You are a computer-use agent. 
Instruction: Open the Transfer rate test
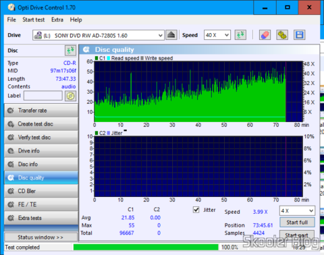tap(41, 111)
